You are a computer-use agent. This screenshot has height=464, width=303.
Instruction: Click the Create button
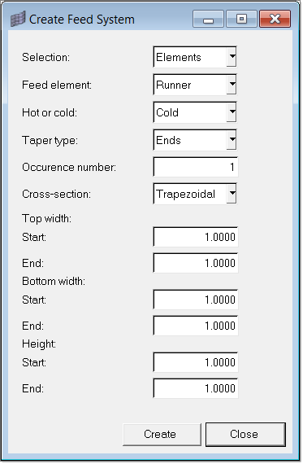162,435
